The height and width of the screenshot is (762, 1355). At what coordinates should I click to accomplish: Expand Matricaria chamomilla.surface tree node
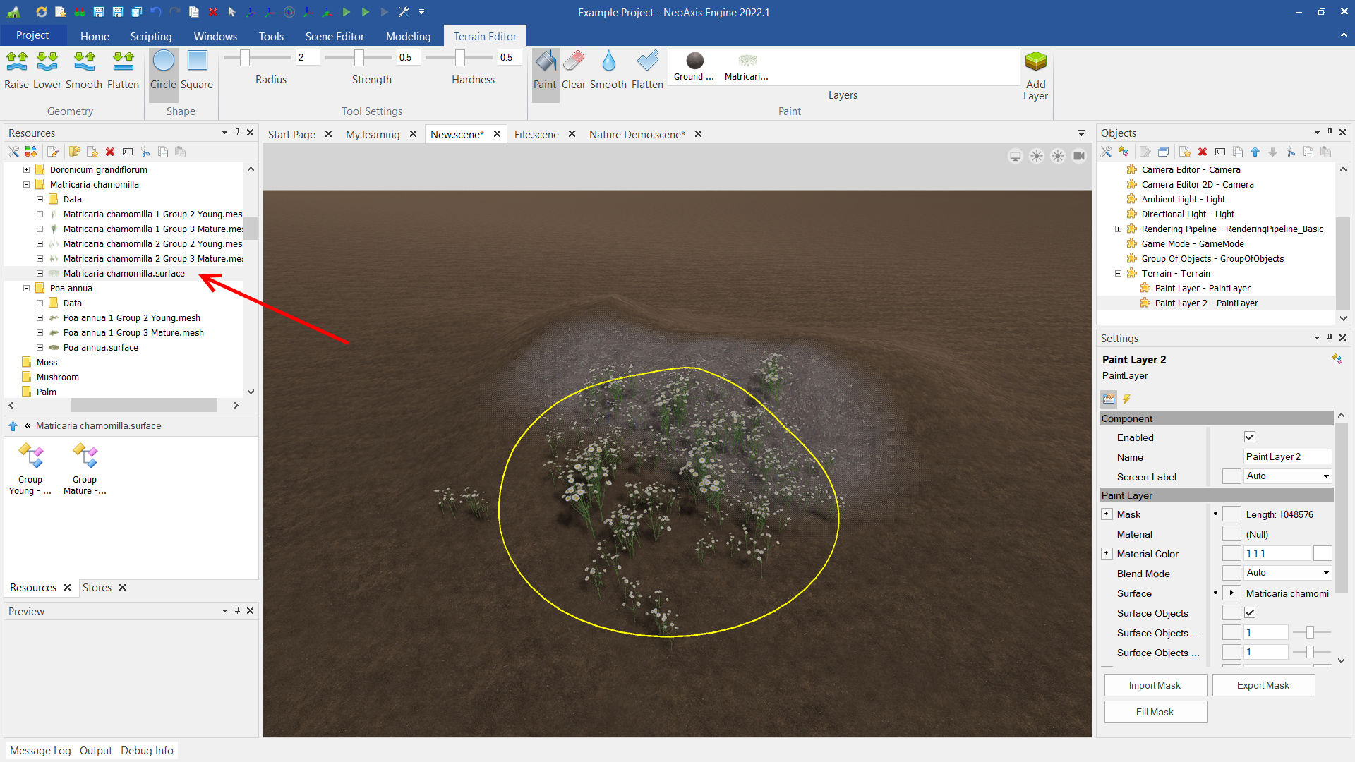pos(40,274)
